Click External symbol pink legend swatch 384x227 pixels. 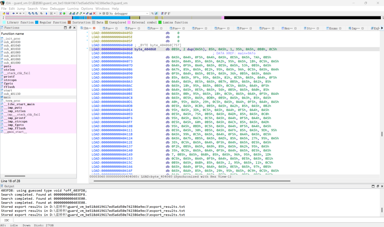click(129, 22)
